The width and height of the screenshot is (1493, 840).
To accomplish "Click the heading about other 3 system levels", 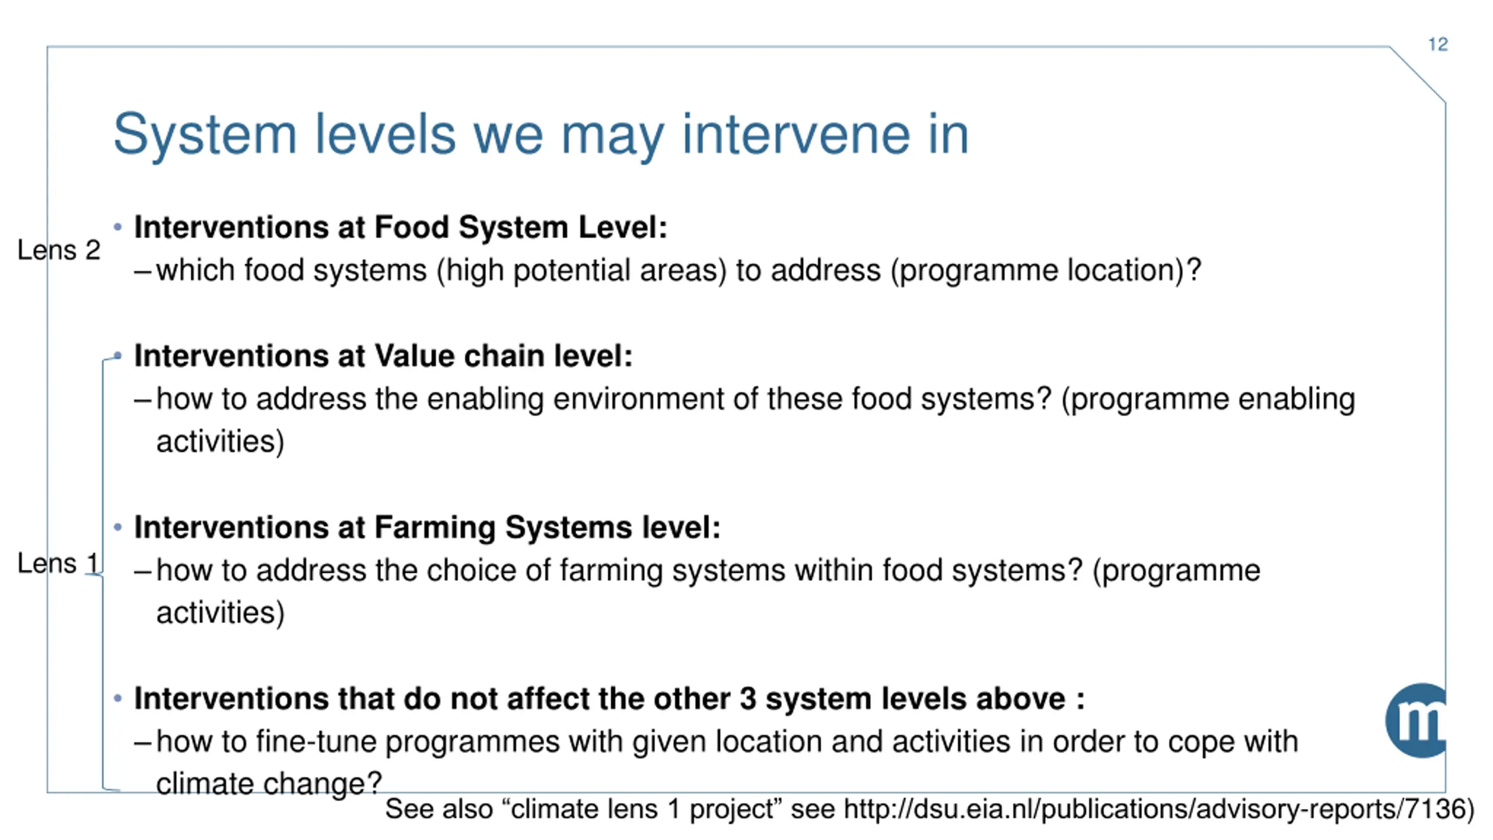I will tap(609, 699).
